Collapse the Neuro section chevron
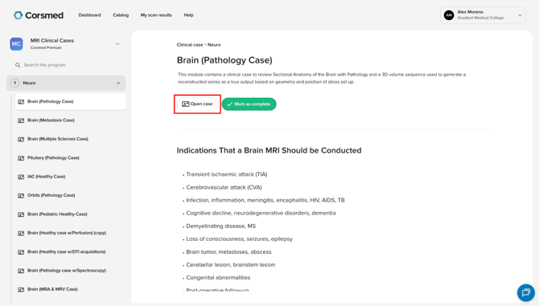Image resolution: width=539 pixels, height=306 pixels. tap(118, 83)
